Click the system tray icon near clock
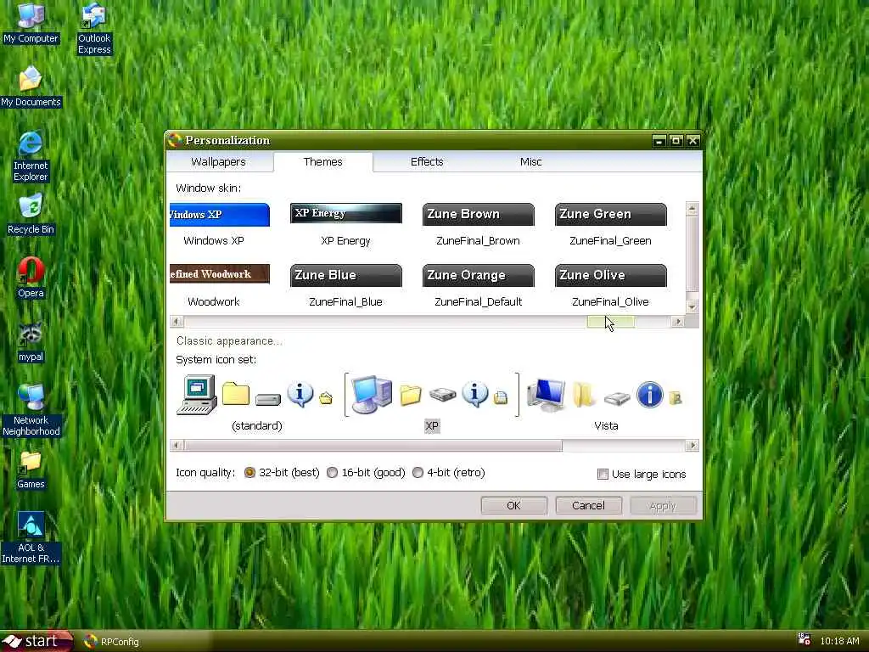The width and height of the screenshot is (869, 652). [804, 639]
